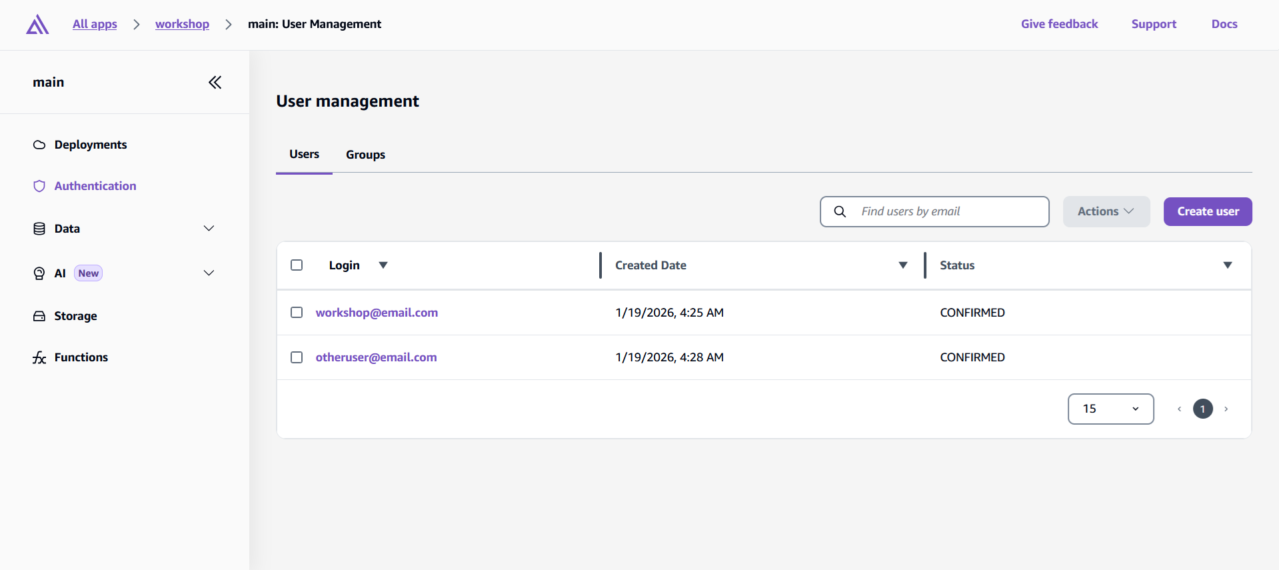Open the workshop breadcrumb link

(182, 24)
